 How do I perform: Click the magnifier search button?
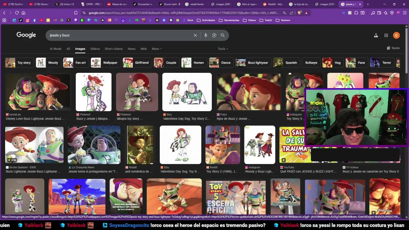223,35
